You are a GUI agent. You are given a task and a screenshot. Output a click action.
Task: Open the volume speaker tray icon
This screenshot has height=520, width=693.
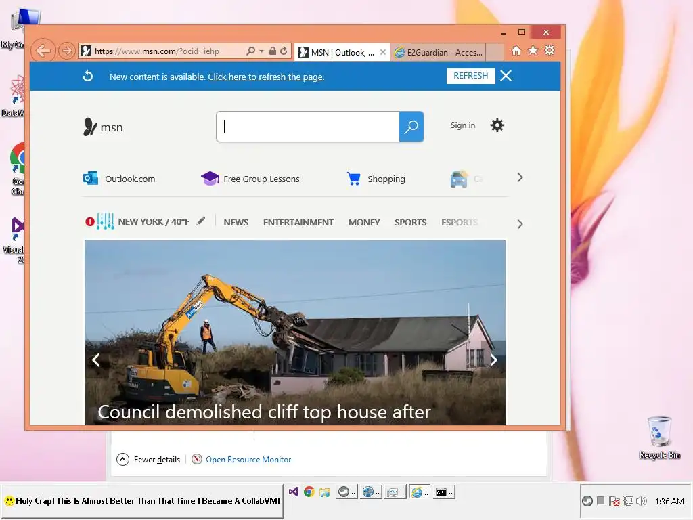[x=642, y=501]
